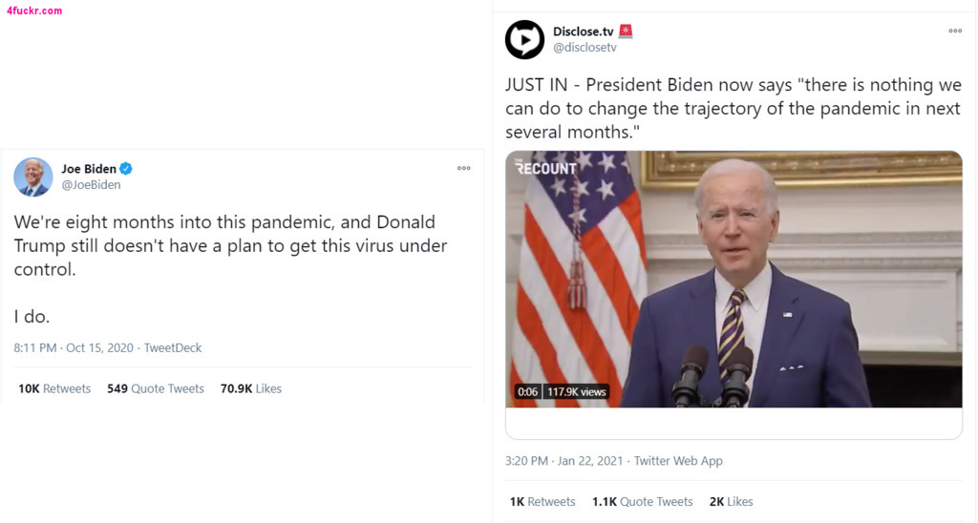View the 549 Quote Tweets
The width and height of the screenshot is (978, 523).
pyautogui.click(x=156, y=388)
